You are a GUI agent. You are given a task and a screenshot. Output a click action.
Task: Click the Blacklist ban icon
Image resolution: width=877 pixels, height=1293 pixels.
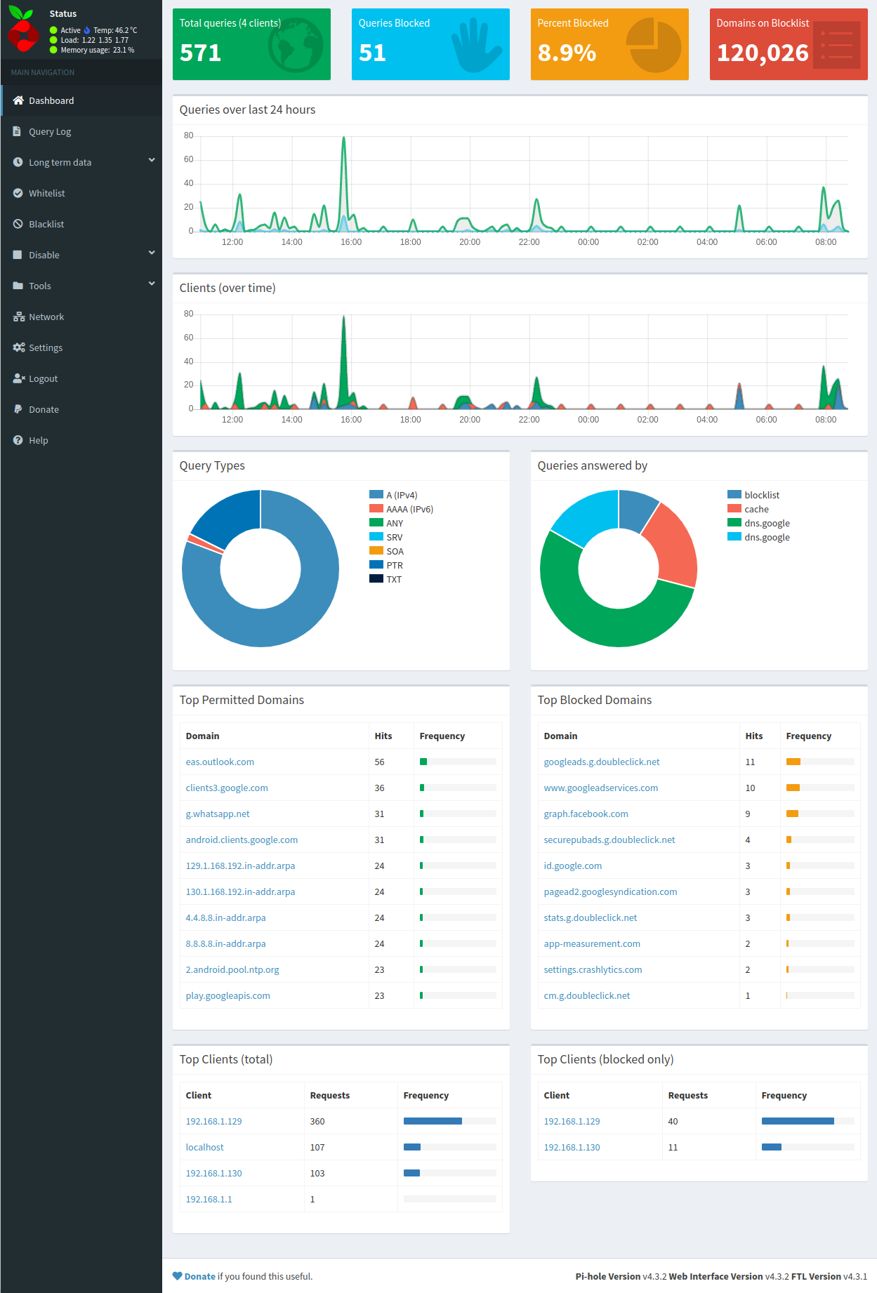[18, 224]
